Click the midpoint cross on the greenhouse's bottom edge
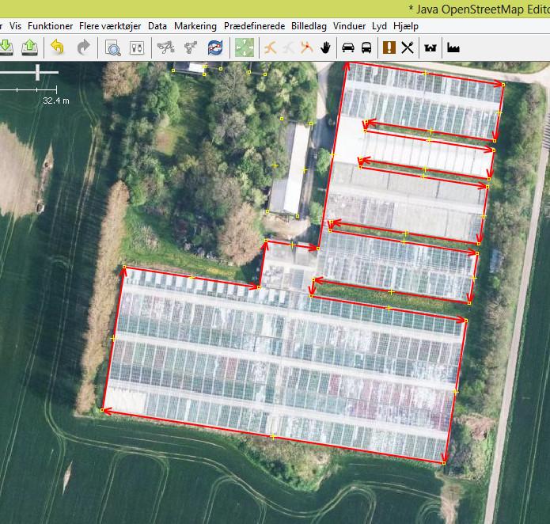The height and width of the screenshot is (524, 550). click(273, 436)
